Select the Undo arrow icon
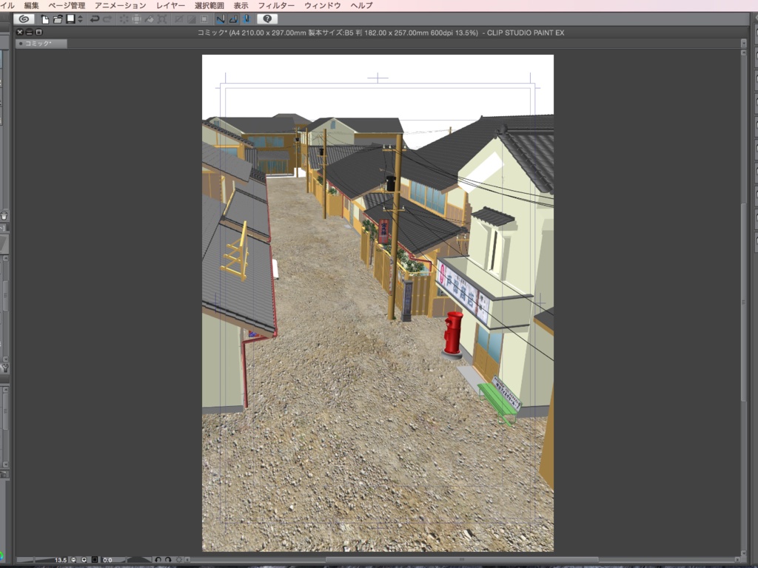 pyautogui.click(x=95, y=18)
